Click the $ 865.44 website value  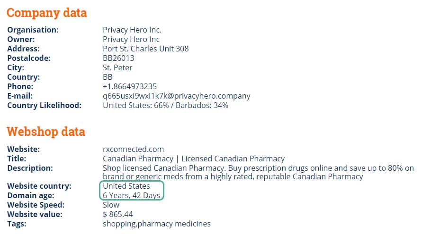coord(117,215)
